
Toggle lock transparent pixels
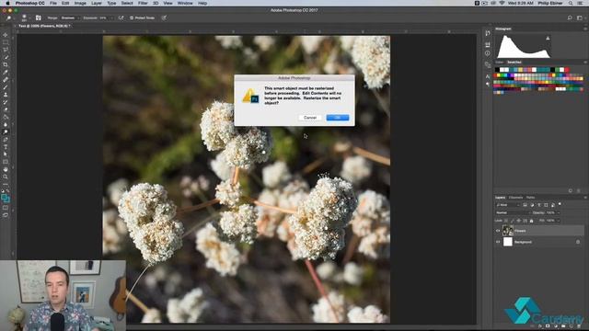[506, 221]
